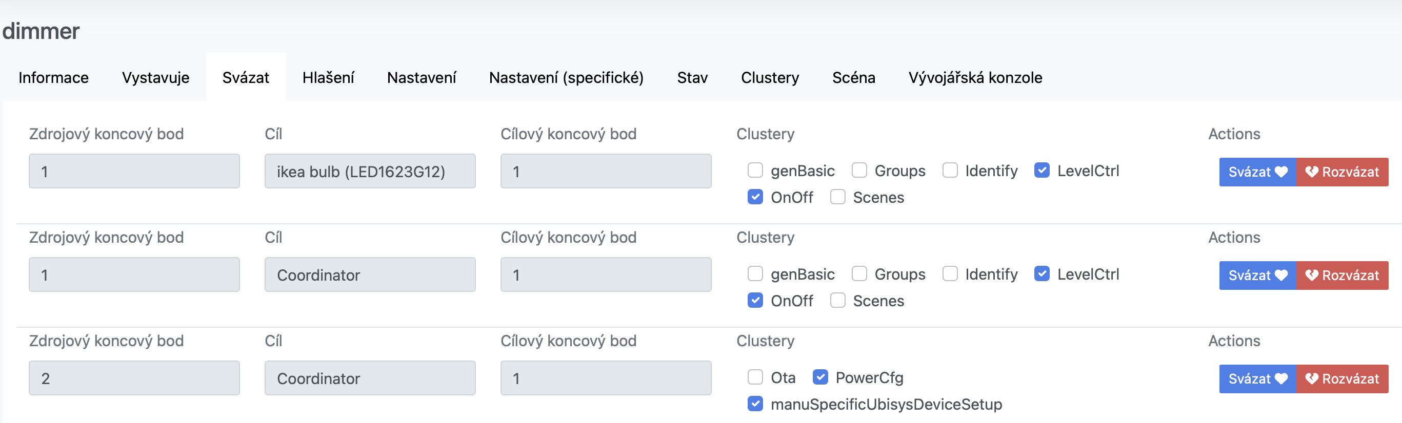Open the Vývojářská konzole tab
Viewport: 1402px width, 423px height.
coord(975,77)
